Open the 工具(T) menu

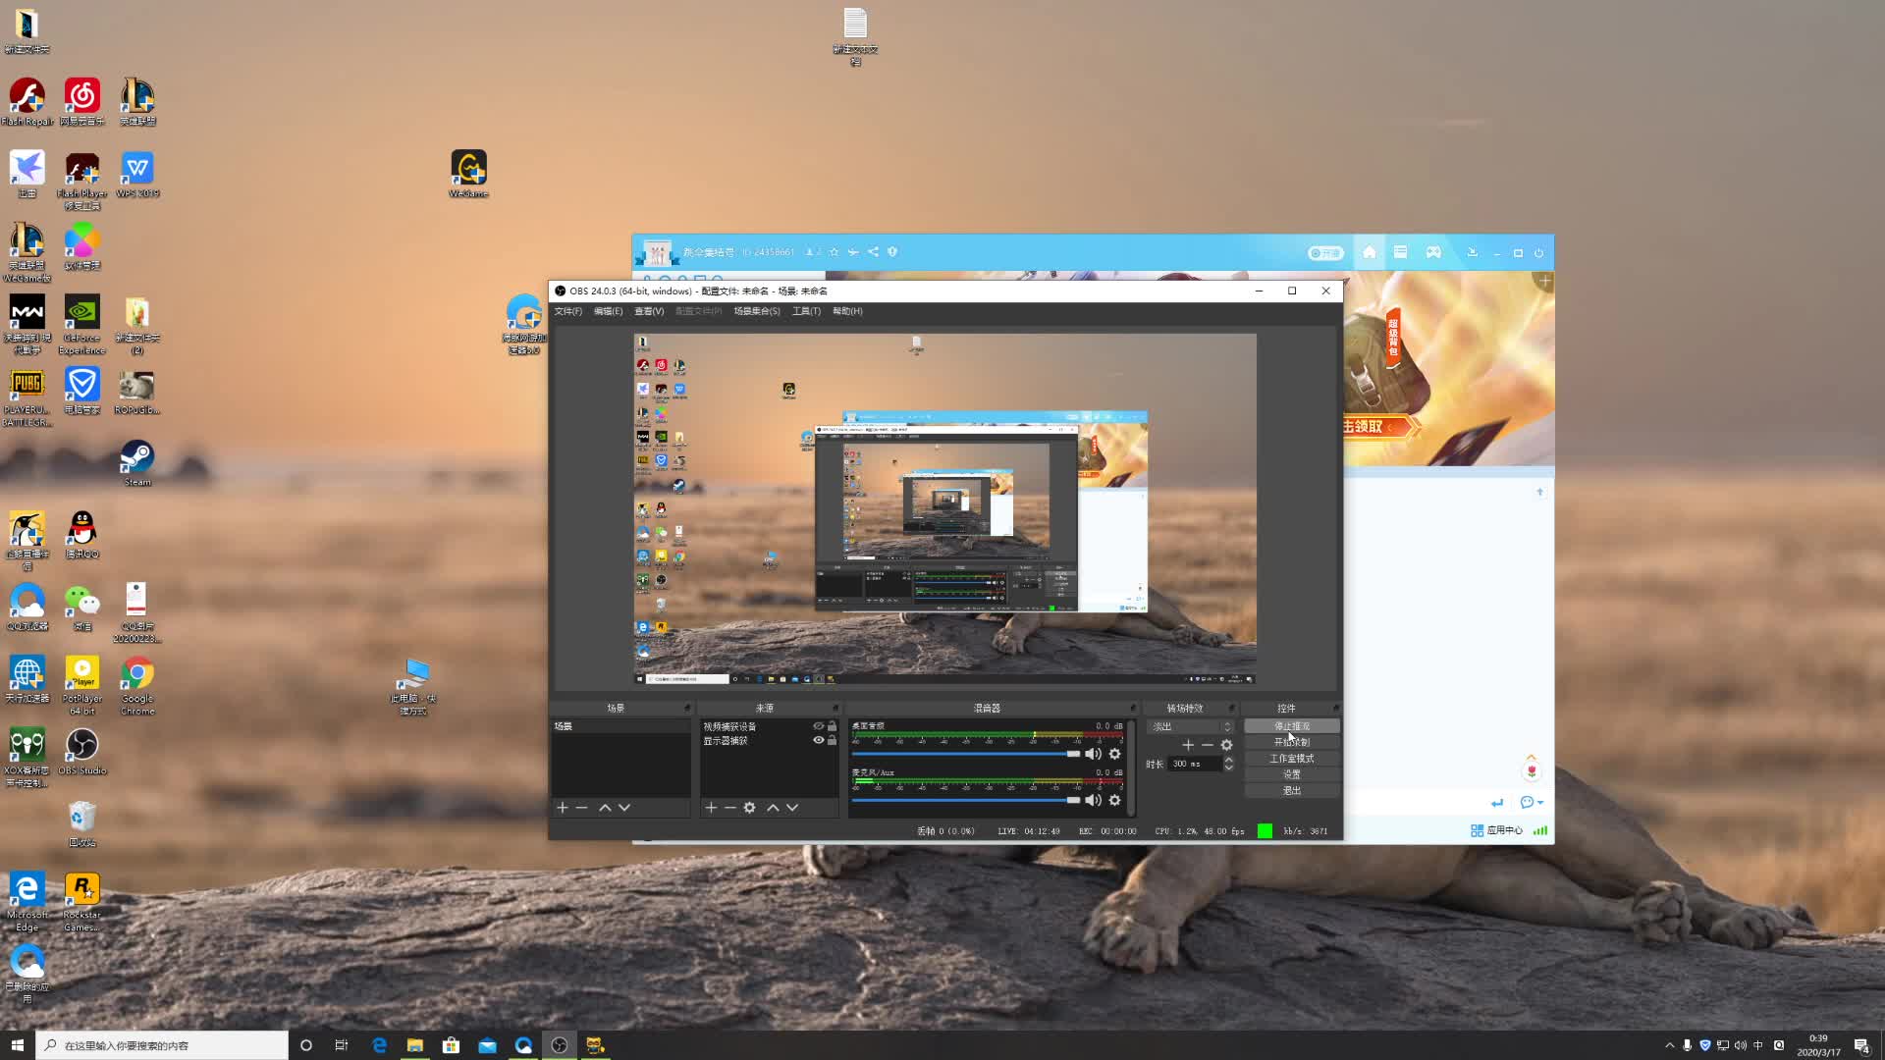(806, 311)
